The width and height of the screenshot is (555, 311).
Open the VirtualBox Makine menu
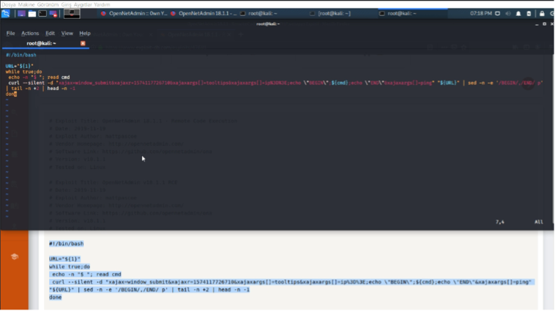(26, 4)
